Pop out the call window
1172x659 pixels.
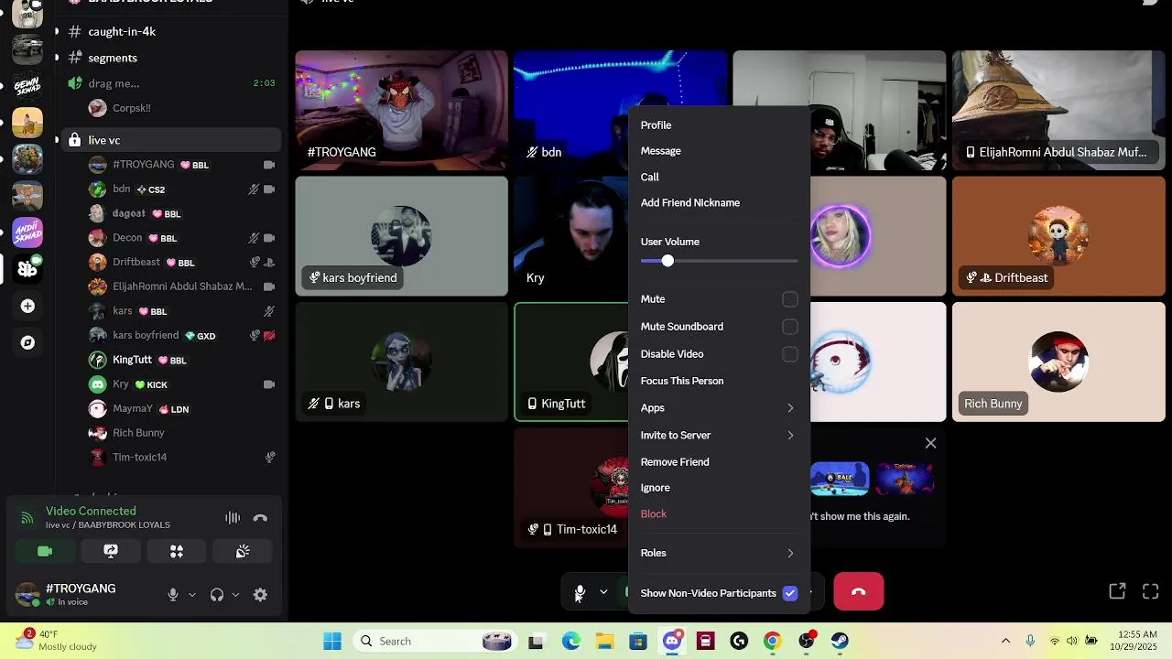click(x=1117, y=592)
